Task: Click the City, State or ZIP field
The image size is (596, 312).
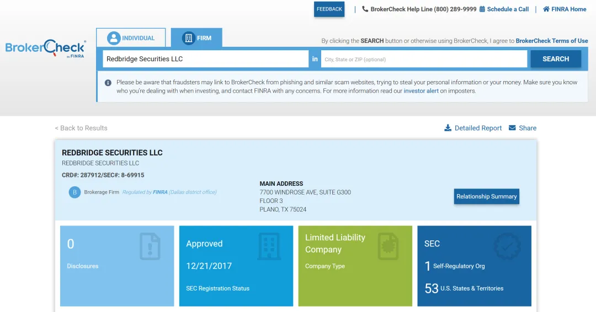Action: click(x=424, y=59)
